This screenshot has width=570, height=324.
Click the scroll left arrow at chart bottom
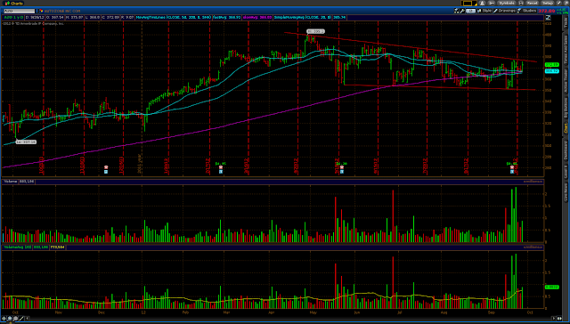(x=28, y=319)
